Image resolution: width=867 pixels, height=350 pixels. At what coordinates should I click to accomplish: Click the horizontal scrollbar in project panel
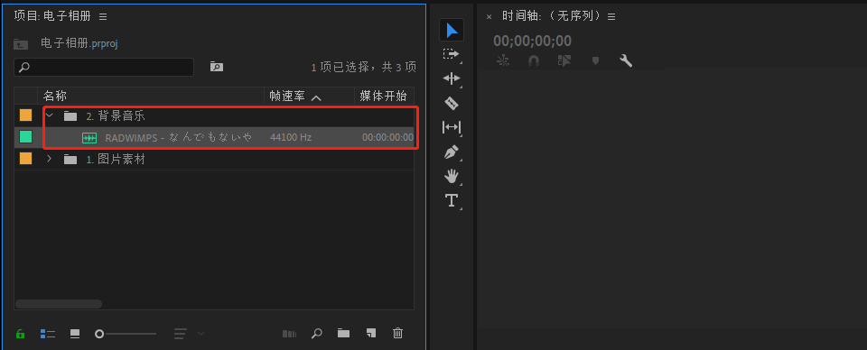59,304
